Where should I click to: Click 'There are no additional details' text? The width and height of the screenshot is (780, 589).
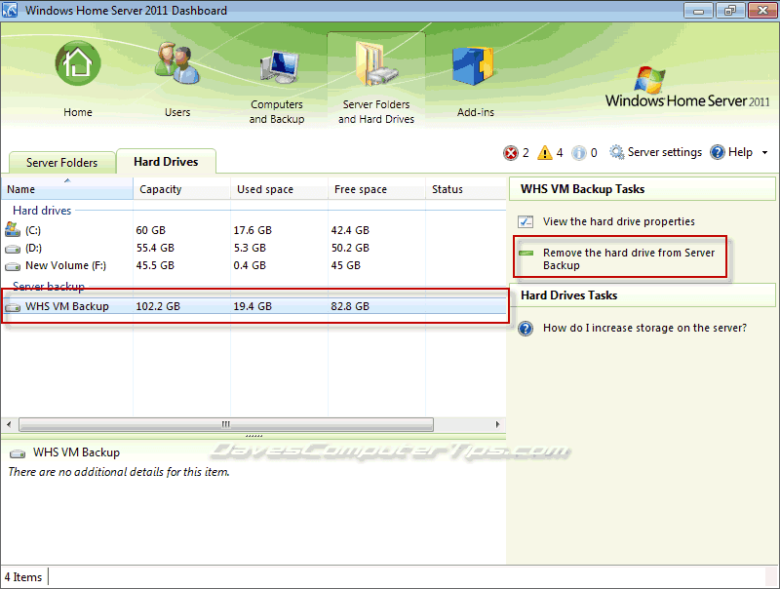tap(119, 472)
